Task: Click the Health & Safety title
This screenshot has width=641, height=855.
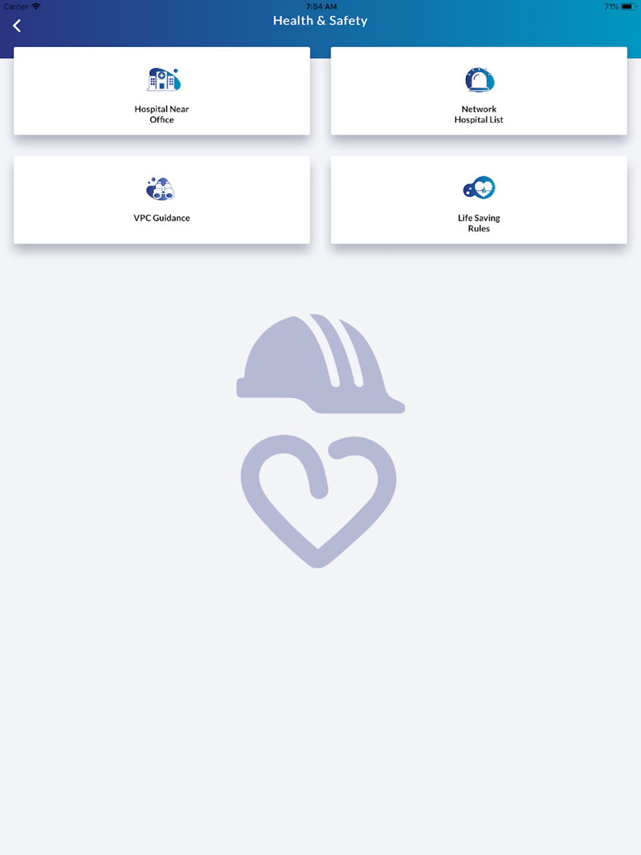Action: pyautogui.click(x=320, y=21)
